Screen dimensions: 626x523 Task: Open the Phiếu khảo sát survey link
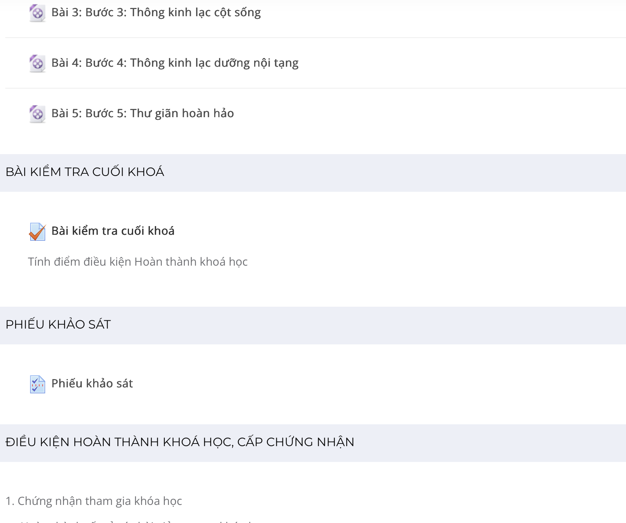pyautogui.click(x=92, y=383)
